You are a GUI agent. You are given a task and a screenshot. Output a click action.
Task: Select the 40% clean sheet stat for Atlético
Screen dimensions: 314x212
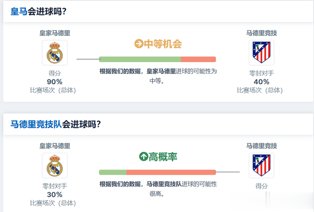click(262, 82)
